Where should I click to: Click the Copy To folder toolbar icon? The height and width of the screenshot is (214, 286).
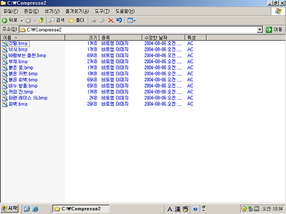102,20
